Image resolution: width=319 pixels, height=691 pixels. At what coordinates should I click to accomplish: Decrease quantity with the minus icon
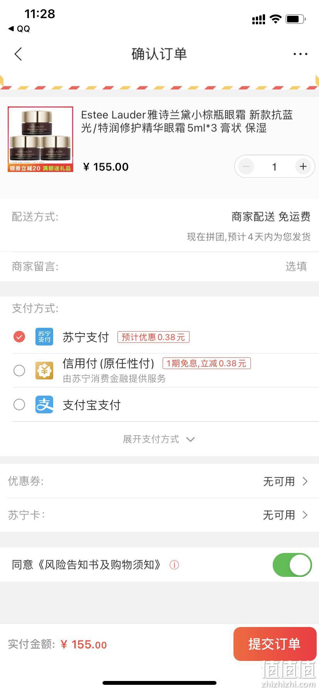tap(246, 167)
